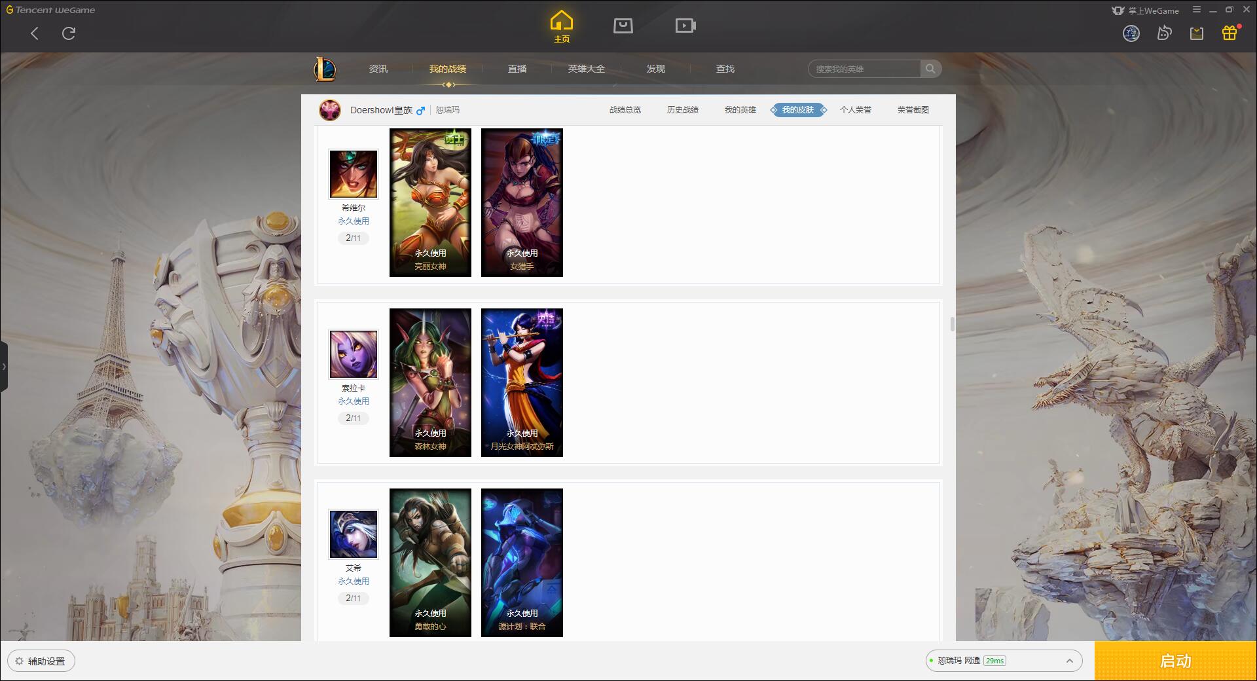Click the 恕瑞玛 server label beside username
The height and width of the screenshot is (681, 1257).
point(448,110)
